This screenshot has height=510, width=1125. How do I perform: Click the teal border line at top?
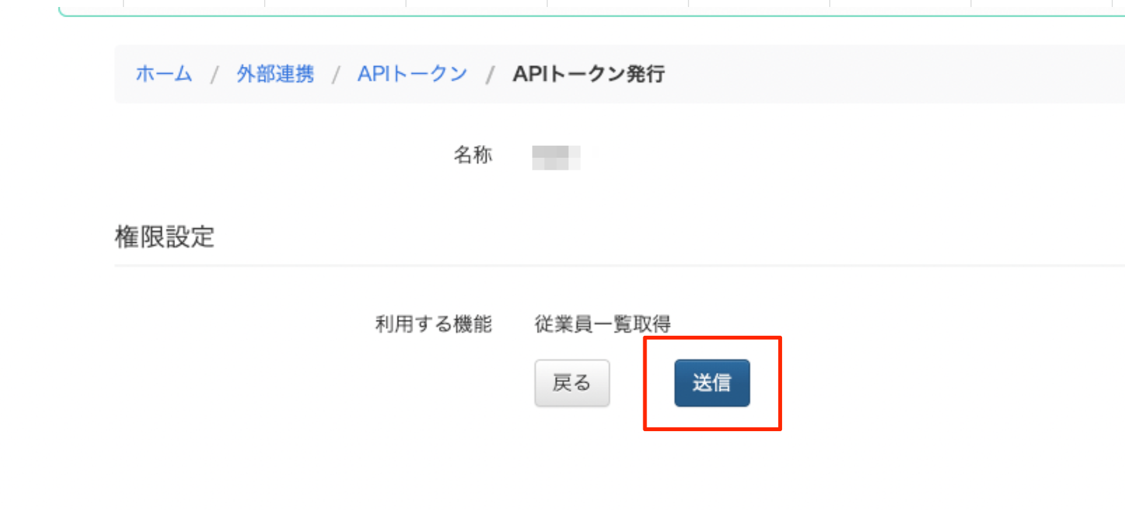[x=573, y=15]
